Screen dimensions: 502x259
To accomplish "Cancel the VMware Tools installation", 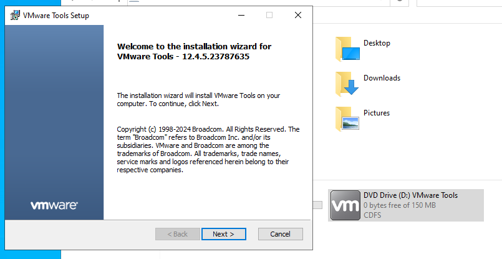I will pyautogui.click(x=280, y=234).
